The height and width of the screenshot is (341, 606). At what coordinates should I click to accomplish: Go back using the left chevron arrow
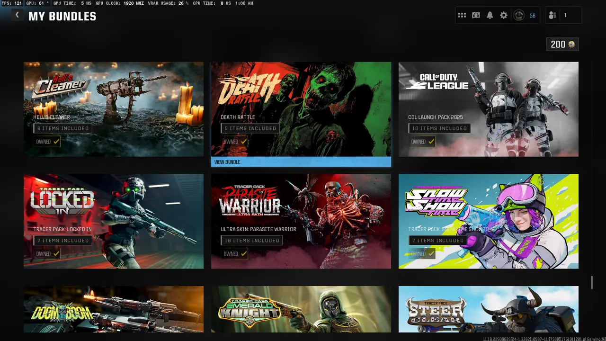[17, 15]
